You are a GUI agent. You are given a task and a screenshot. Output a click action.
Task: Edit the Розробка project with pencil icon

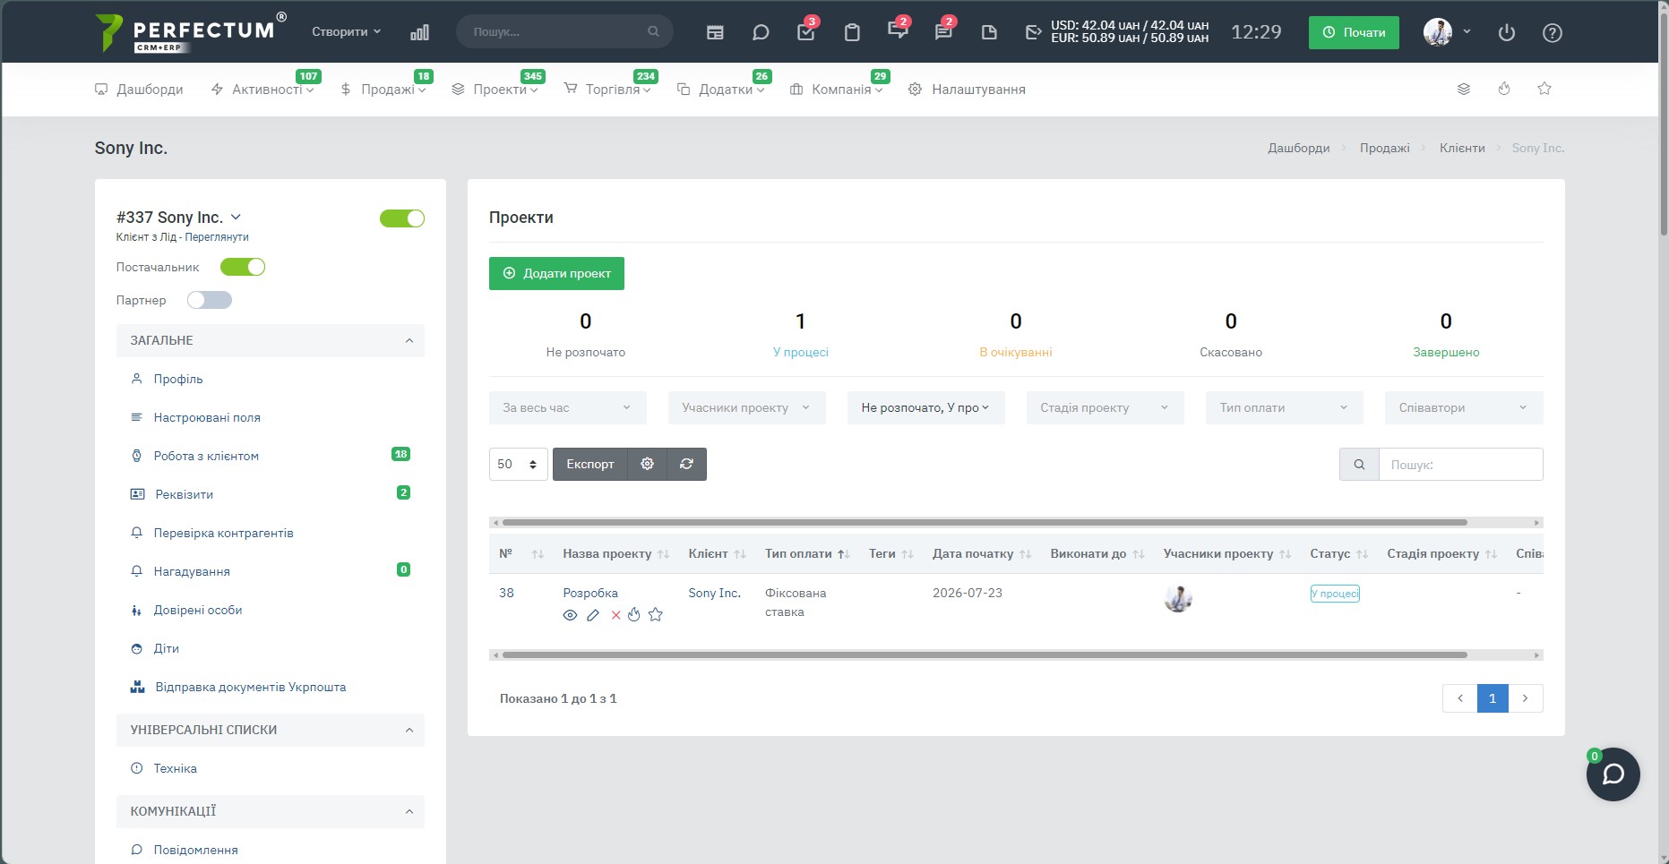[593, 615]
